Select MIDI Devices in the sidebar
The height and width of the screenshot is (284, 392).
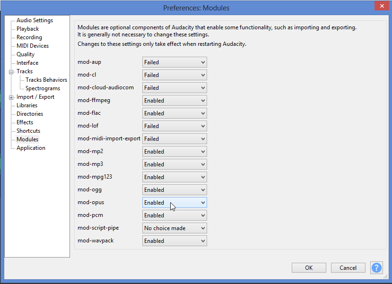tap(33, 46)
